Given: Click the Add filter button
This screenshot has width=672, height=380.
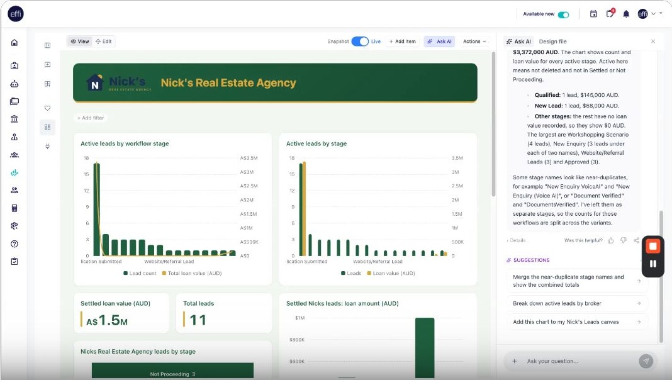Looking at the screenshot, I should pos(91,118).
